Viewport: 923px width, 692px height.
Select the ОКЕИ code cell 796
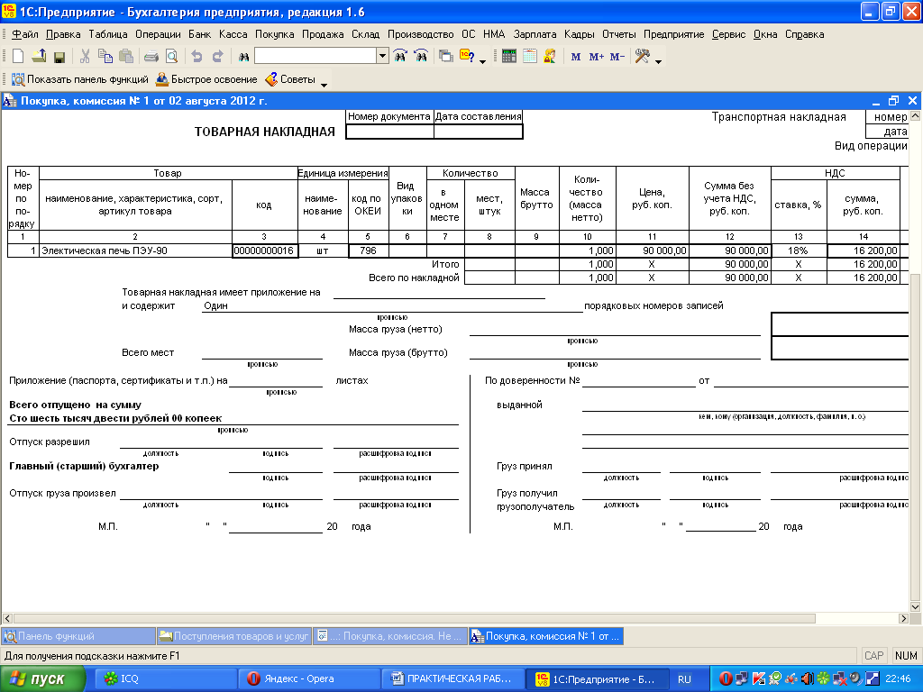[x=369, y=250]
